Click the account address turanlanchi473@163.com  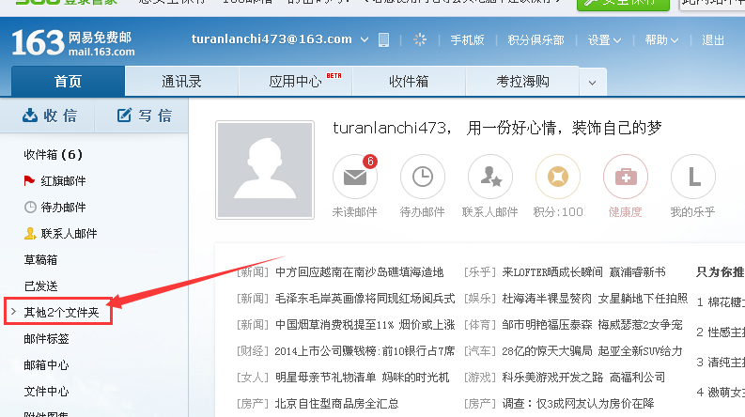coord(272,39)
